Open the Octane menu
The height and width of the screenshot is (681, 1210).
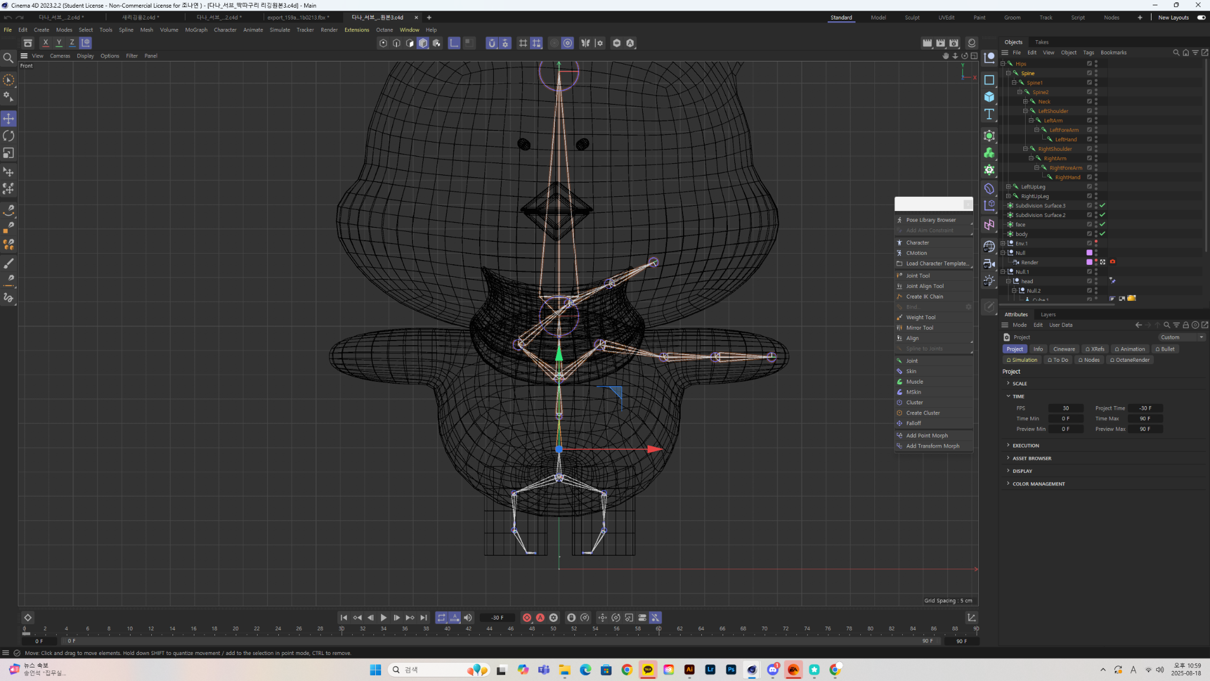click(384, 30)
